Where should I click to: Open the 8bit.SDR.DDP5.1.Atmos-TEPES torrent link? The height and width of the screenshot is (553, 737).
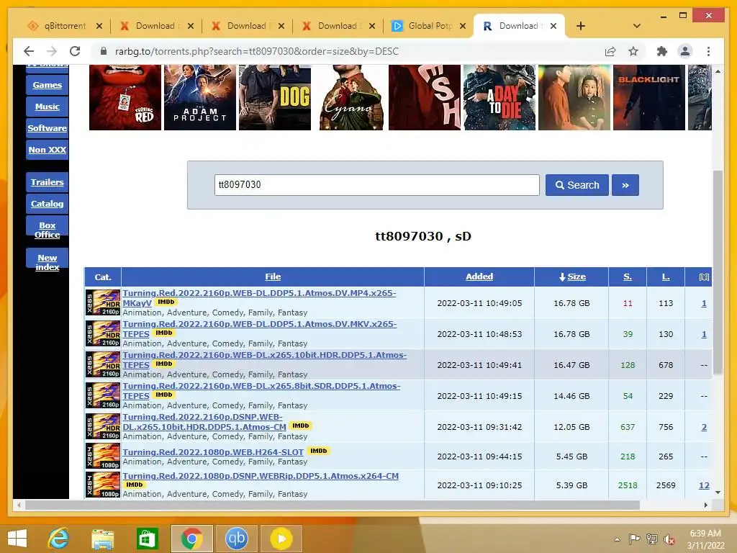[x=261, y=391]
